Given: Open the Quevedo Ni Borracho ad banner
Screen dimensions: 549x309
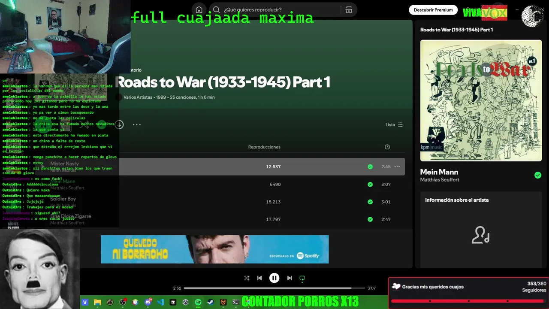Looking at the screenshot, I should coord(214,249).
